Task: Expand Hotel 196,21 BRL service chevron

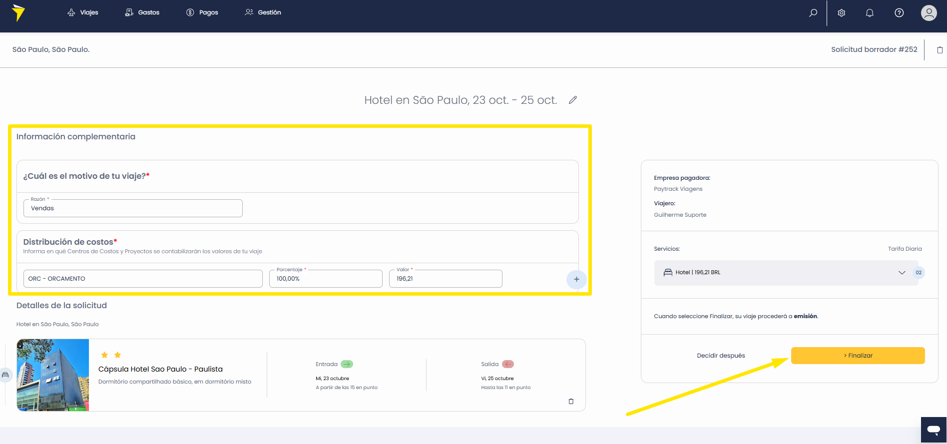Action: point(902,273)
